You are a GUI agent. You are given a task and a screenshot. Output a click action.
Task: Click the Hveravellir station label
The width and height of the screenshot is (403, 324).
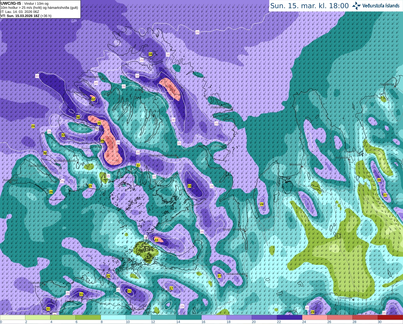tap(345, 298)
